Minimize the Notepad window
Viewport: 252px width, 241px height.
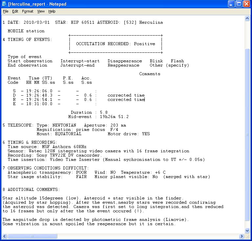[231, 4]
